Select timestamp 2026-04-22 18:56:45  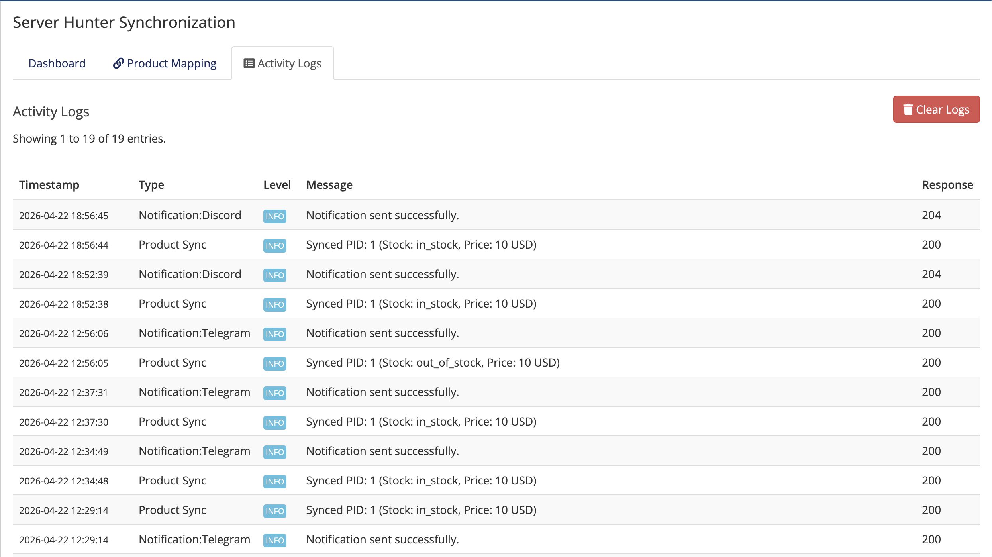(x=64, y=216)
